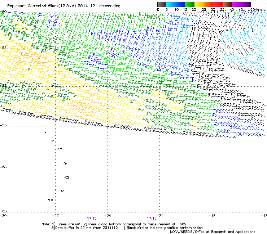Click the yellow 20-25 knots legend segment
The image size is (267, 234).
(x=199, y=4)
